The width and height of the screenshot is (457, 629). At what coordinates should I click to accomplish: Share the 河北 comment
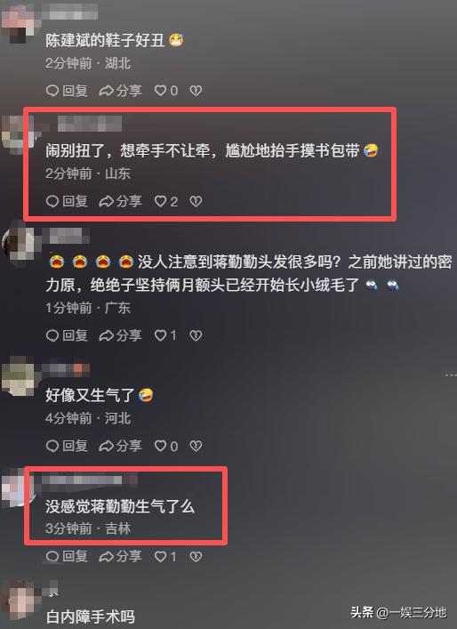(x=121, y=446)
